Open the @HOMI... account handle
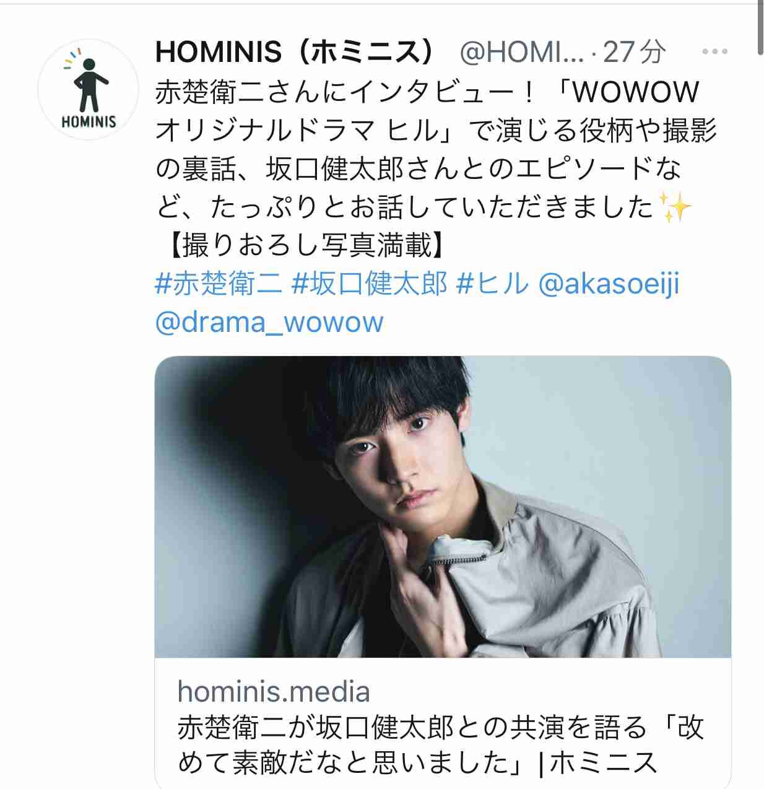Viewport: 764px width, 789px height. tap(521, 53)
